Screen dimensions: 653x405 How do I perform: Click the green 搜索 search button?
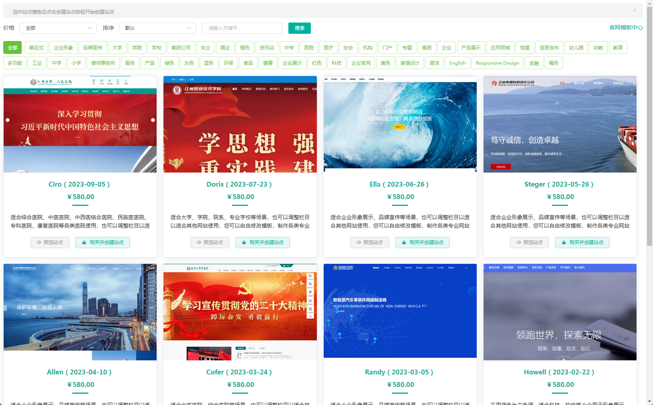(300, 28)
